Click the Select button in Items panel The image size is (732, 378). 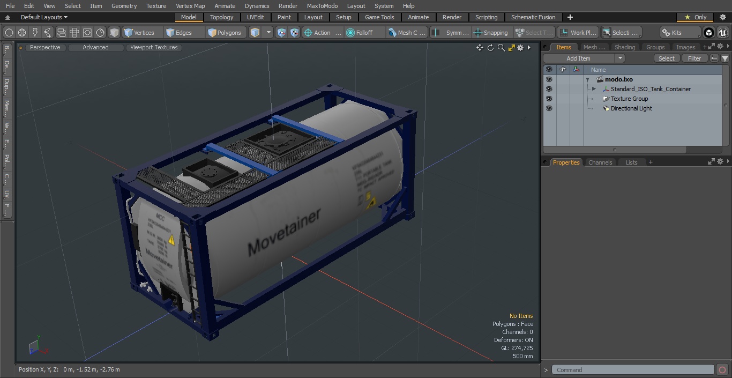coord(667,58)
